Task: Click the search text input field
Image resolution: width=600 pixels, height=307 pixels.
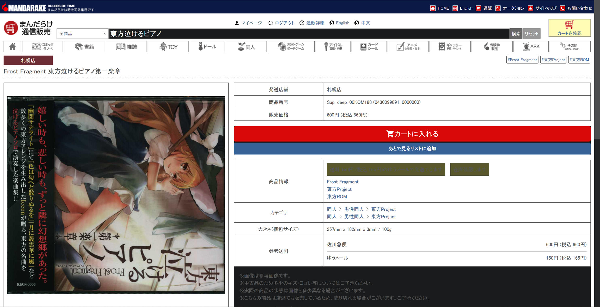Action: (x=309, y=34)
